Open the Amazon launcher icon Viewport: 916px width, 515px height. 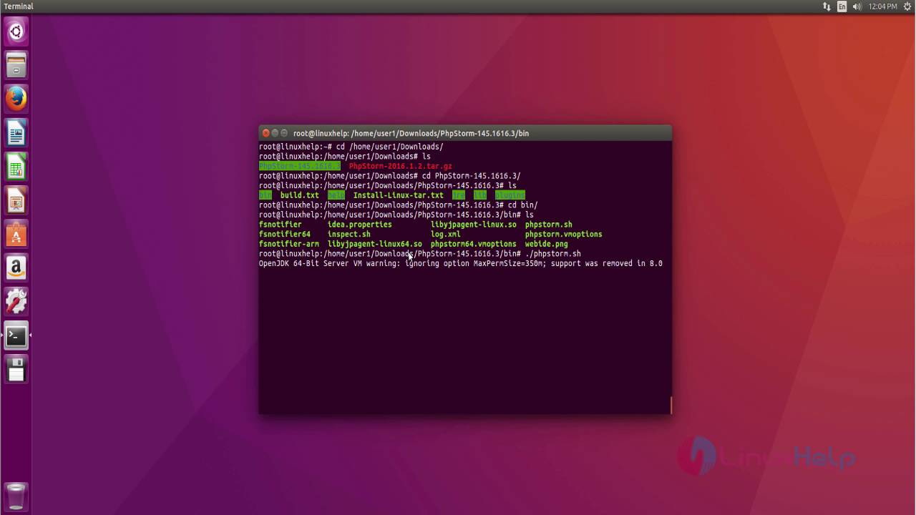tap(16, 268)
